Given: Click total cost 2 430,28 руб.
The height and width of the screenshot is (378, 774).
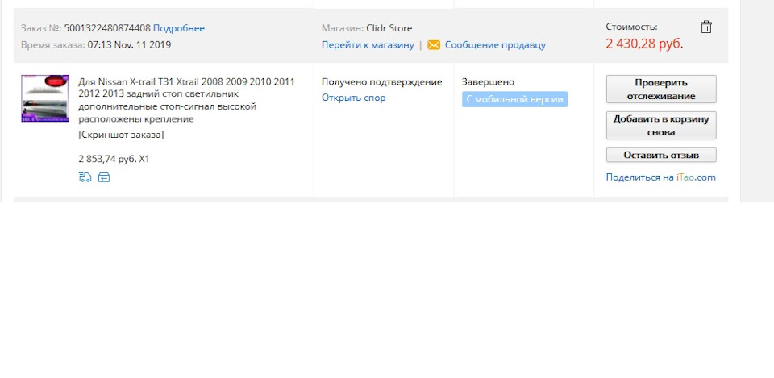Looking at the screenshot, I should (x=644, y=44).
